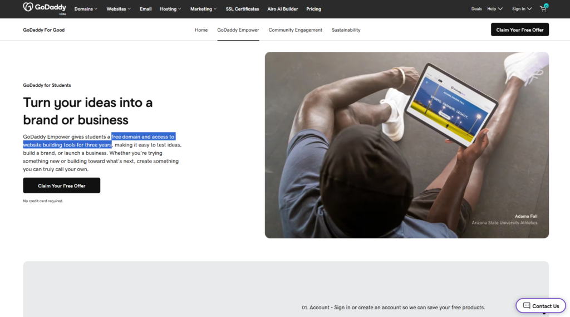Expand the Help dropdown
The width and height of the screenshot is (570, 317).
pos(495,9)
